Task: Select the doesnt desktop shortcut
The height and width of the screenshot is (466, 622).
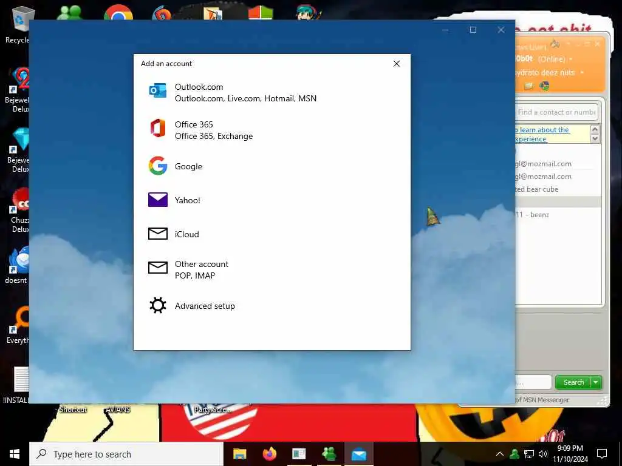Action: click(x=18, y=265)
